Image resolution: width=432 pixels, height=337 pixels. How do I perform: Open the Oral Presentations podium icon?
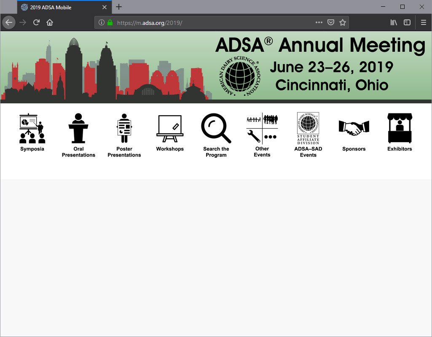(x=78, y=128)
